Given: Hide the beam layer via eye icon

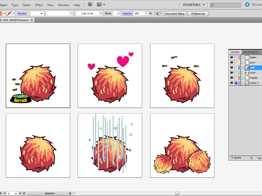Looking at the screenshot, I should tap(232, 57).
